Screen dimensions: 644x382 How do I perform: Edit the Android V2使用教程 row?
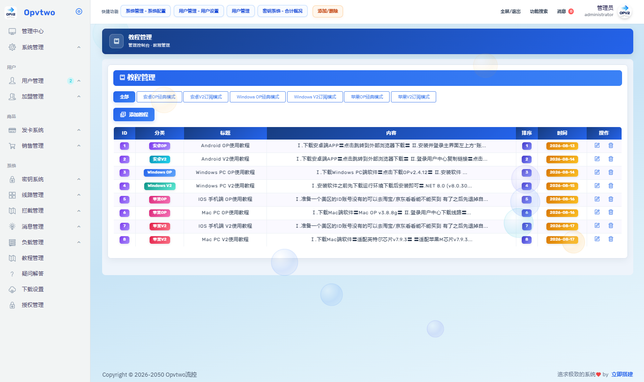[x=597, y=159]
